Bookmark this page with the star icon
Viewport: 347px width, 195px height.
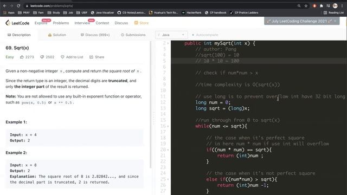pyautogui.click(x=306, y=6)
